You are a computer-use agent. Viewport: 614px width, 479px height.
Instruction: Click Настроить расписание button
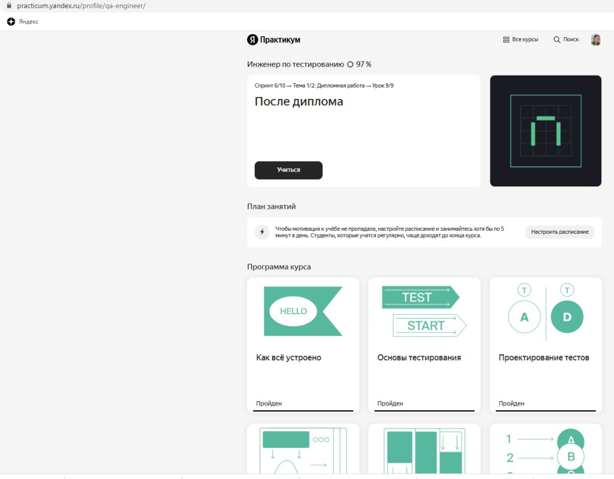pos(559,232)
